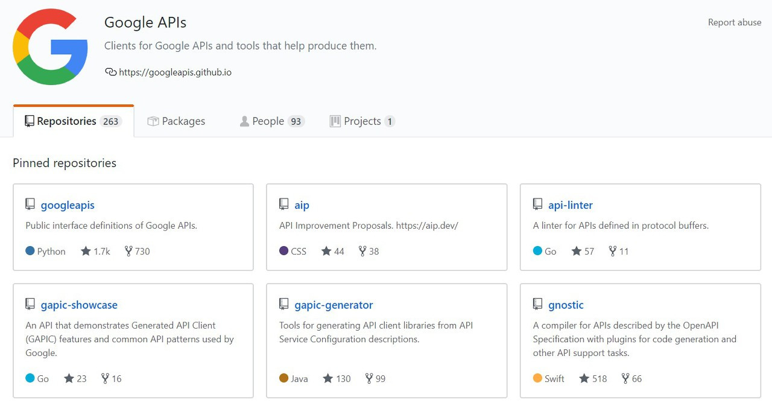
Task: Click star icon on api-linter card
Action: [577, 251]
